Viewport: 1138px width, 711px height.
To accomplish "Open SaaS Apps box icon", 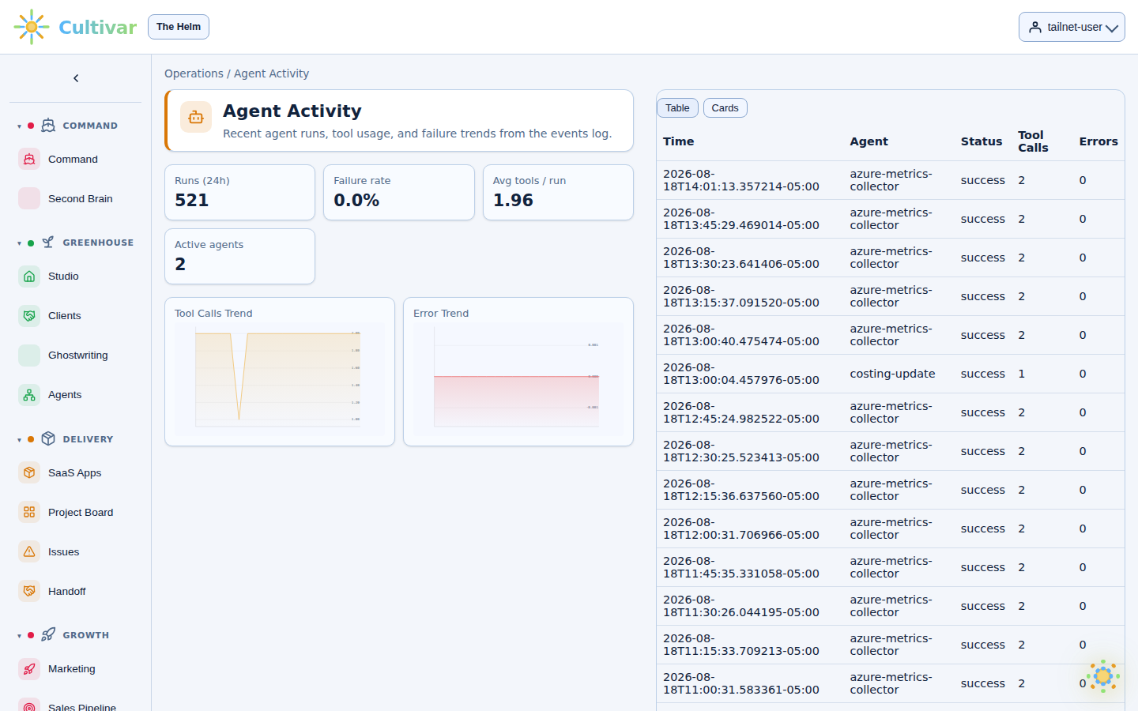I will point(29,472).
